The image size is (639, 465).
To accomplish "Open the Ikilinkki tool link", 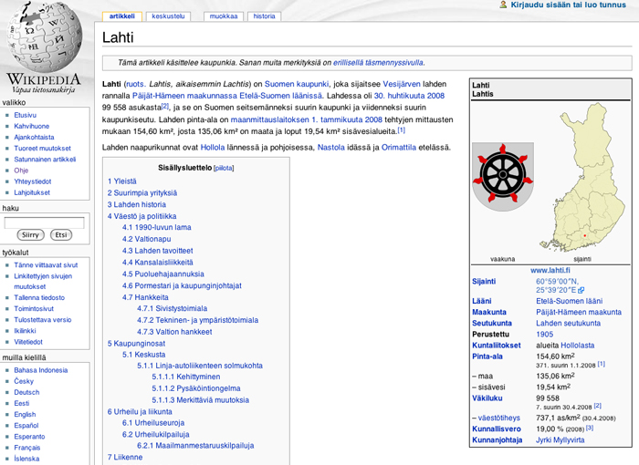I will tap(25, 331).
